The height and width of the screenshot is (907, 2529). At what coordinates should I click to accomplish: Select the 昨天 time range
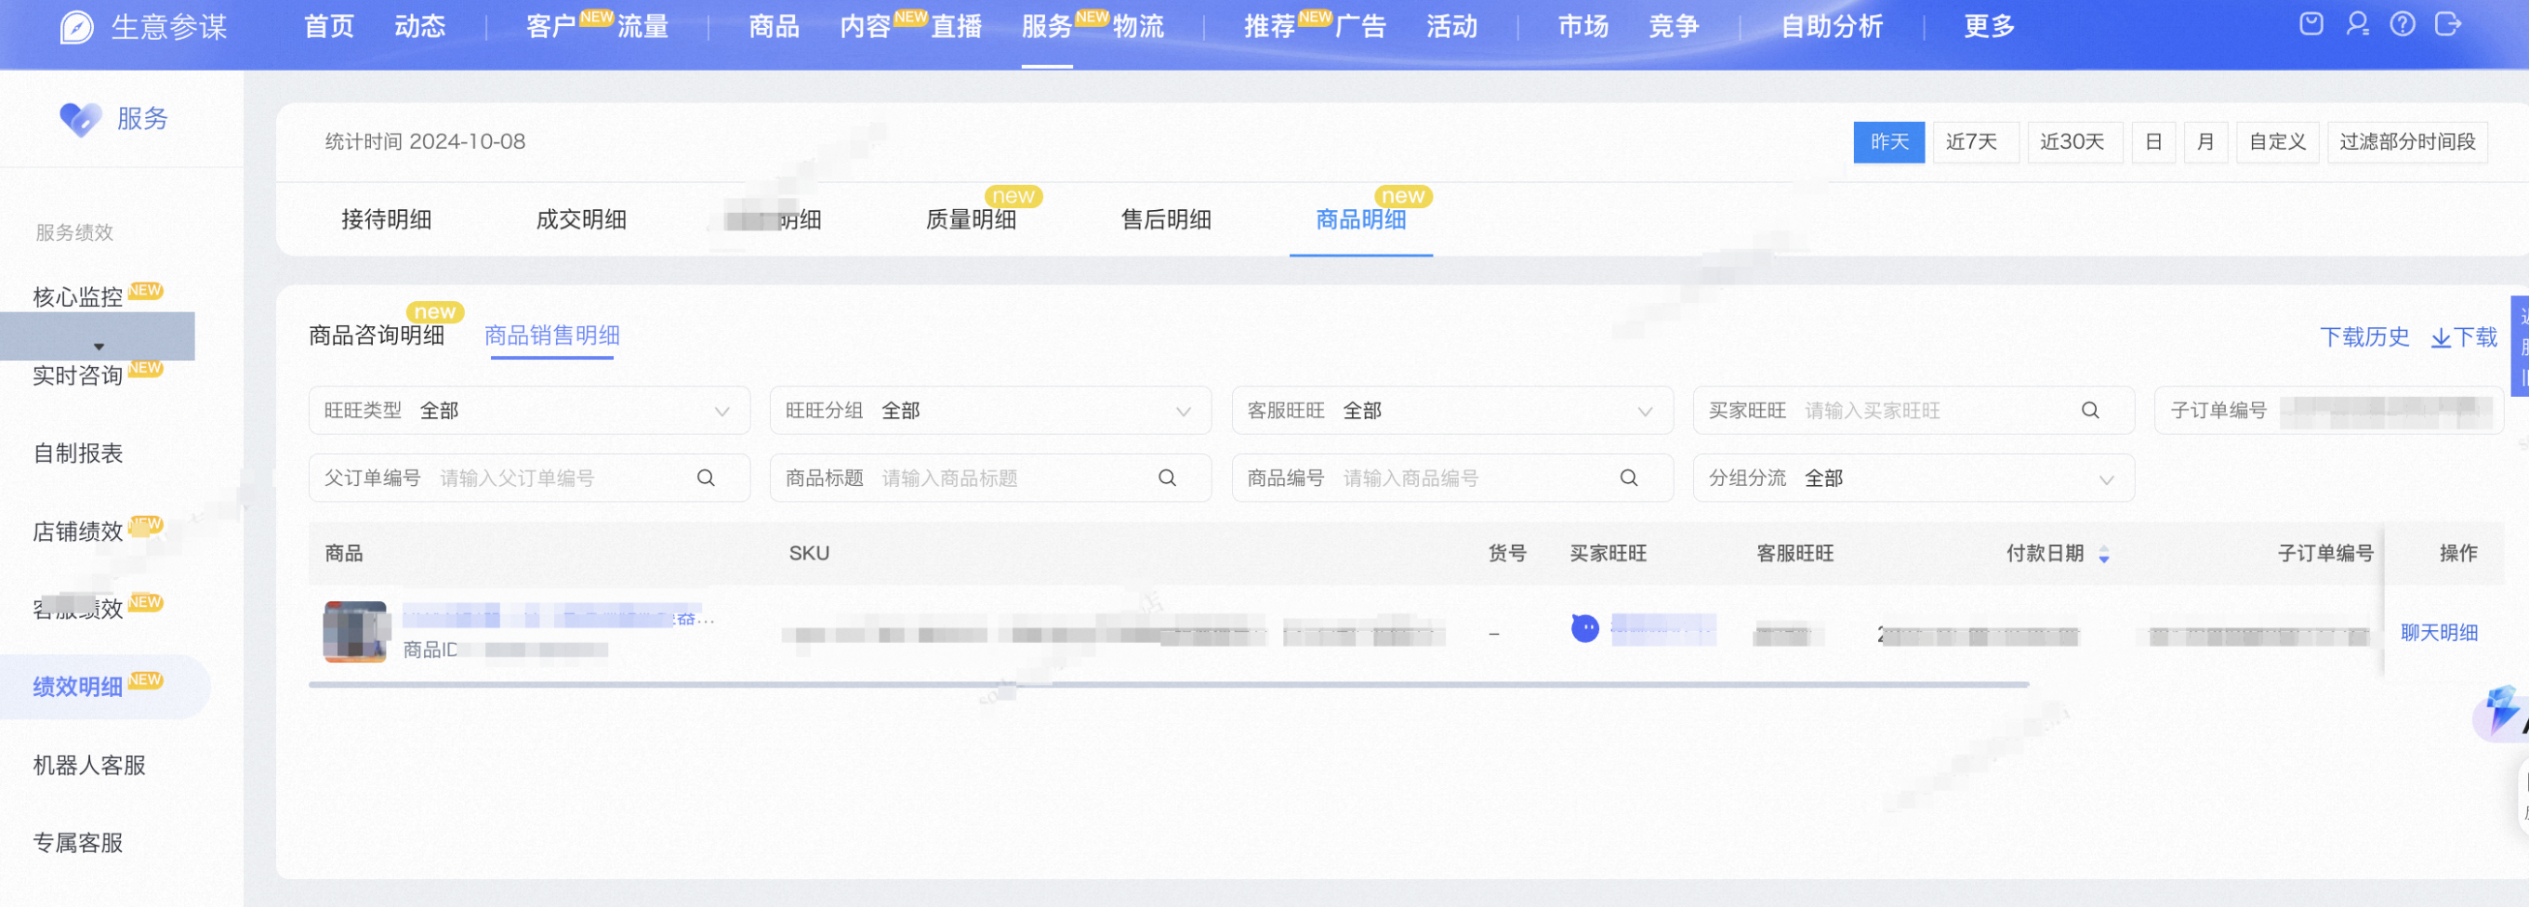(x=1889, y=142)
